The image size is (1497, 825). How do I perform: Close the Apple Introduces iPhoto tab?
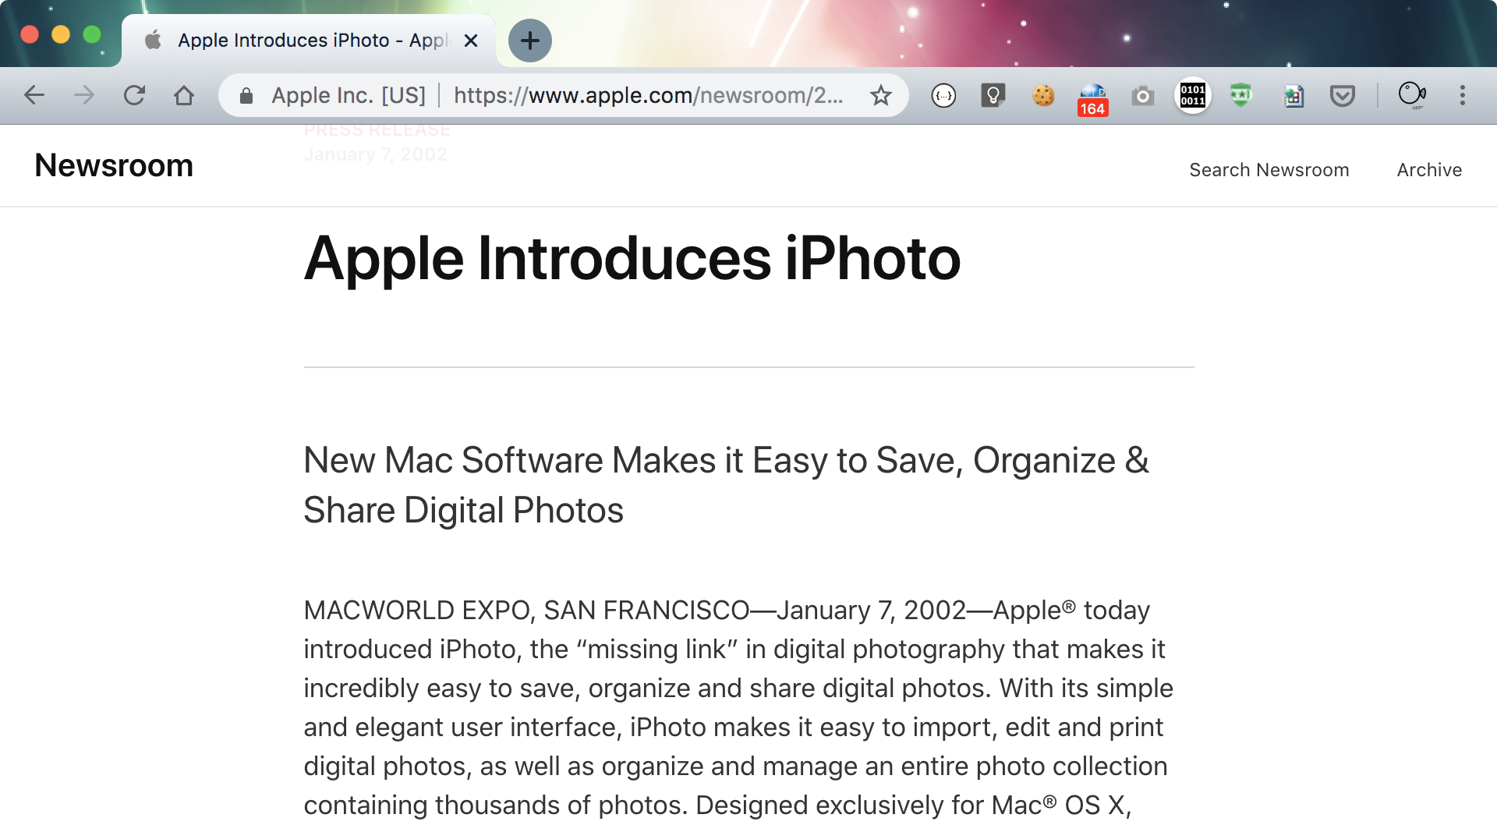click(471, 41)
